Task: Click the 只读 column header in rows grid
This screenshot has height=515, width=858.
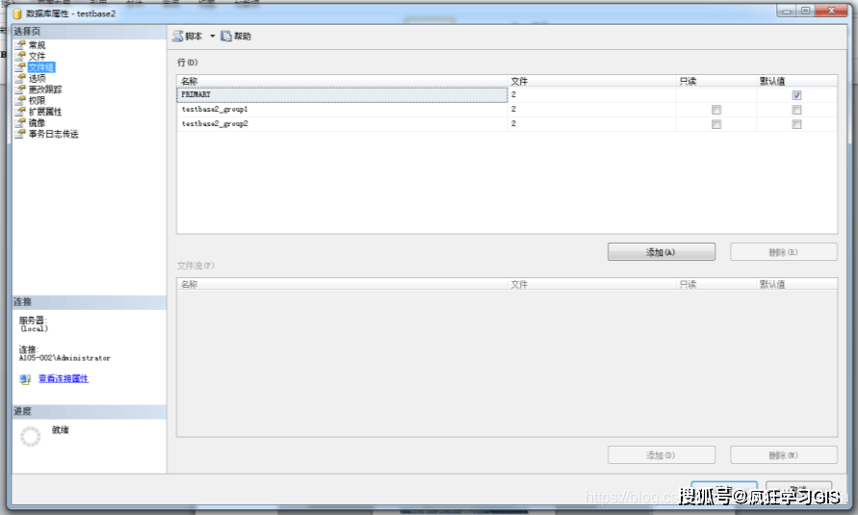Action: (716, 81)
